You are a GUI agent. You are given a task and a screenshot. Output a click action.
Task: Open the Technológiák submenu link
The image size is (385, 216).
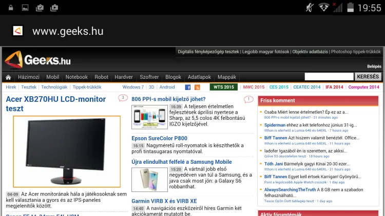(54, 87)
